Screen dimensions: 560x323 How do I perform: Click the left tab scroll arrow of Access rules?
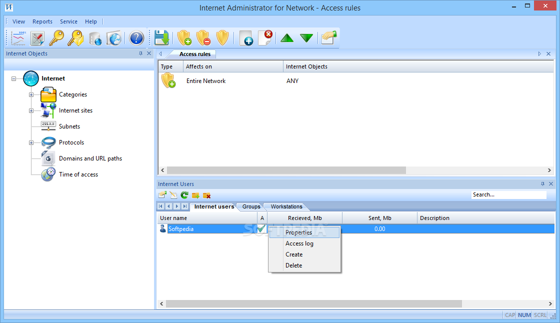(x=160, y=54)
